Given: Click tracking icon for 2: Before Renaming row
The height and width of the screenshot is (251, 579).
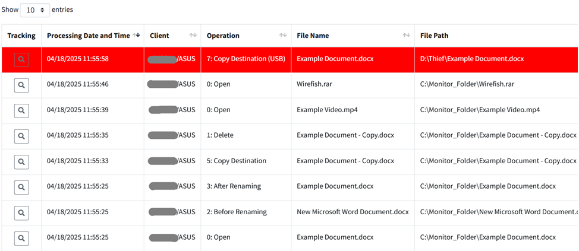Looking at the screenshot, I should (21, 212).
